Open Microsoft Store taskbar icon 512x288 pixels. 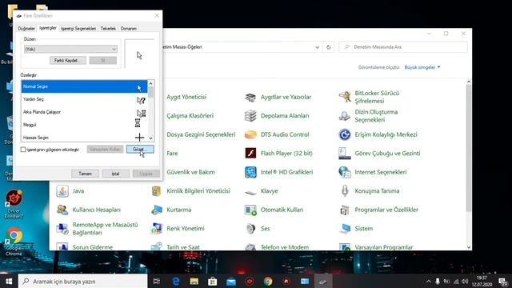click(x=213, y=281)
